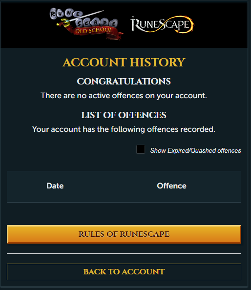Image resolution: width=251 pixels, height=290 pixels.
Task: Tick the Show Expired/Quashed offences checkbox
Action: [x=141, y=149]
